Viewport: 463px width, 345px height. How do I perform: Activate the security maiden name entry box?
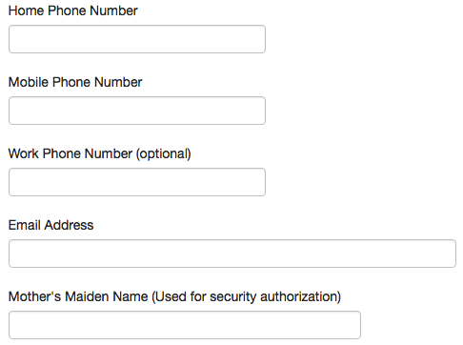(x=185, y=325)
